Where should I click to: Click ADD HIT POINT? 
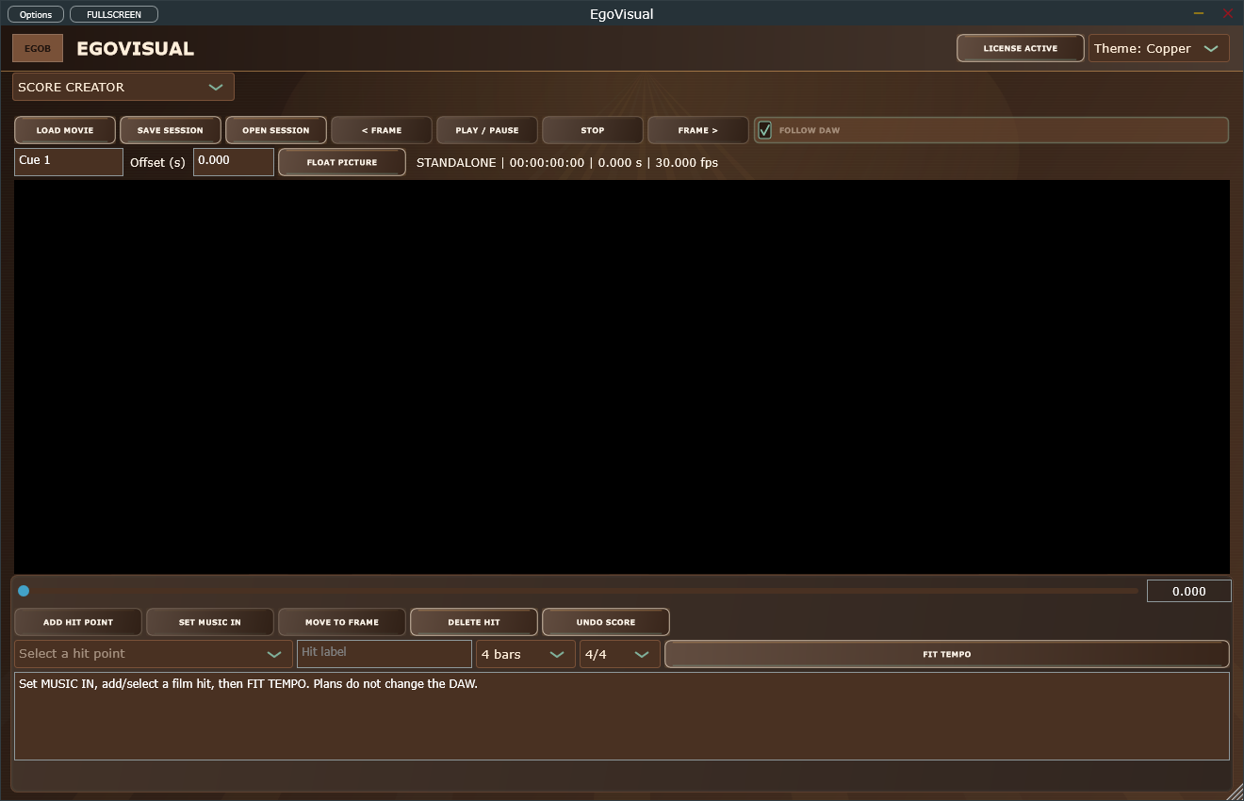[78, 622]
